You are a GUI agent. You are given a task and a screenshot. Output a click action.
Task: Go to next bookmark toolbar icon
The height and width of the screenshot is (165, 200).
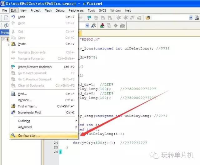point(103,17)
